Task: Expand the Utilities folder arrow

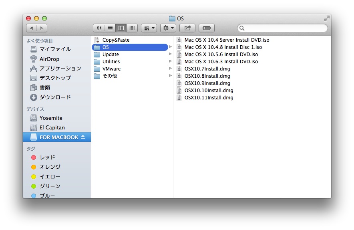Action: tap(171, 61)
